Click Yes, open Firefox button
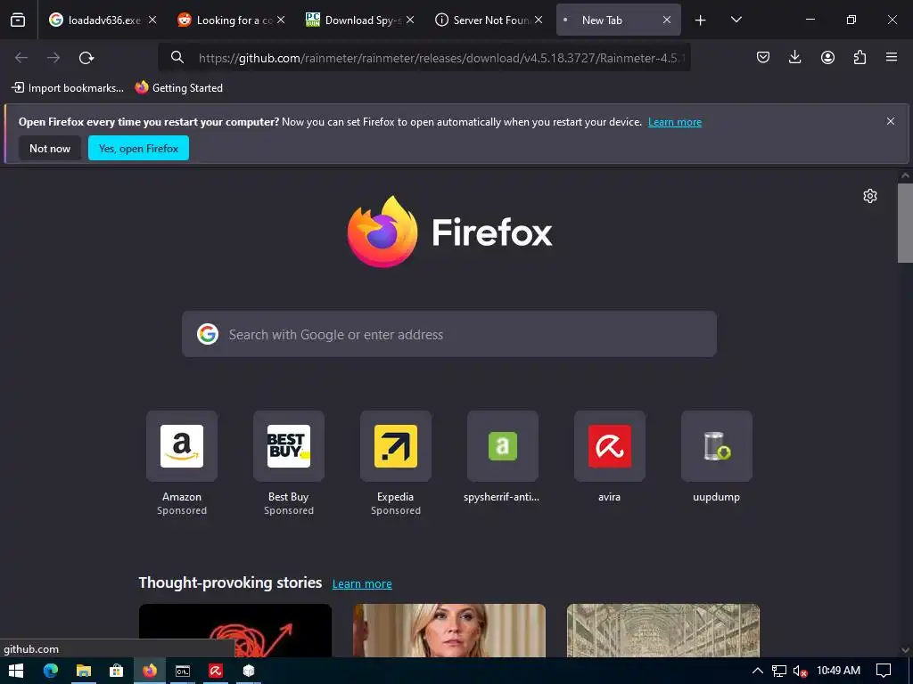Screen dimensions: 913x684 138,149
